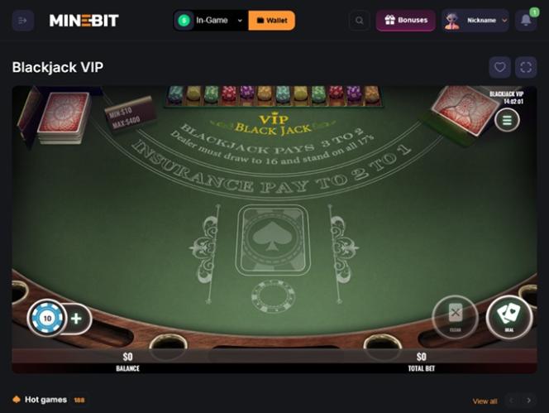Go to the Minebit home logo
549x413 pixels.
[84, 21]
